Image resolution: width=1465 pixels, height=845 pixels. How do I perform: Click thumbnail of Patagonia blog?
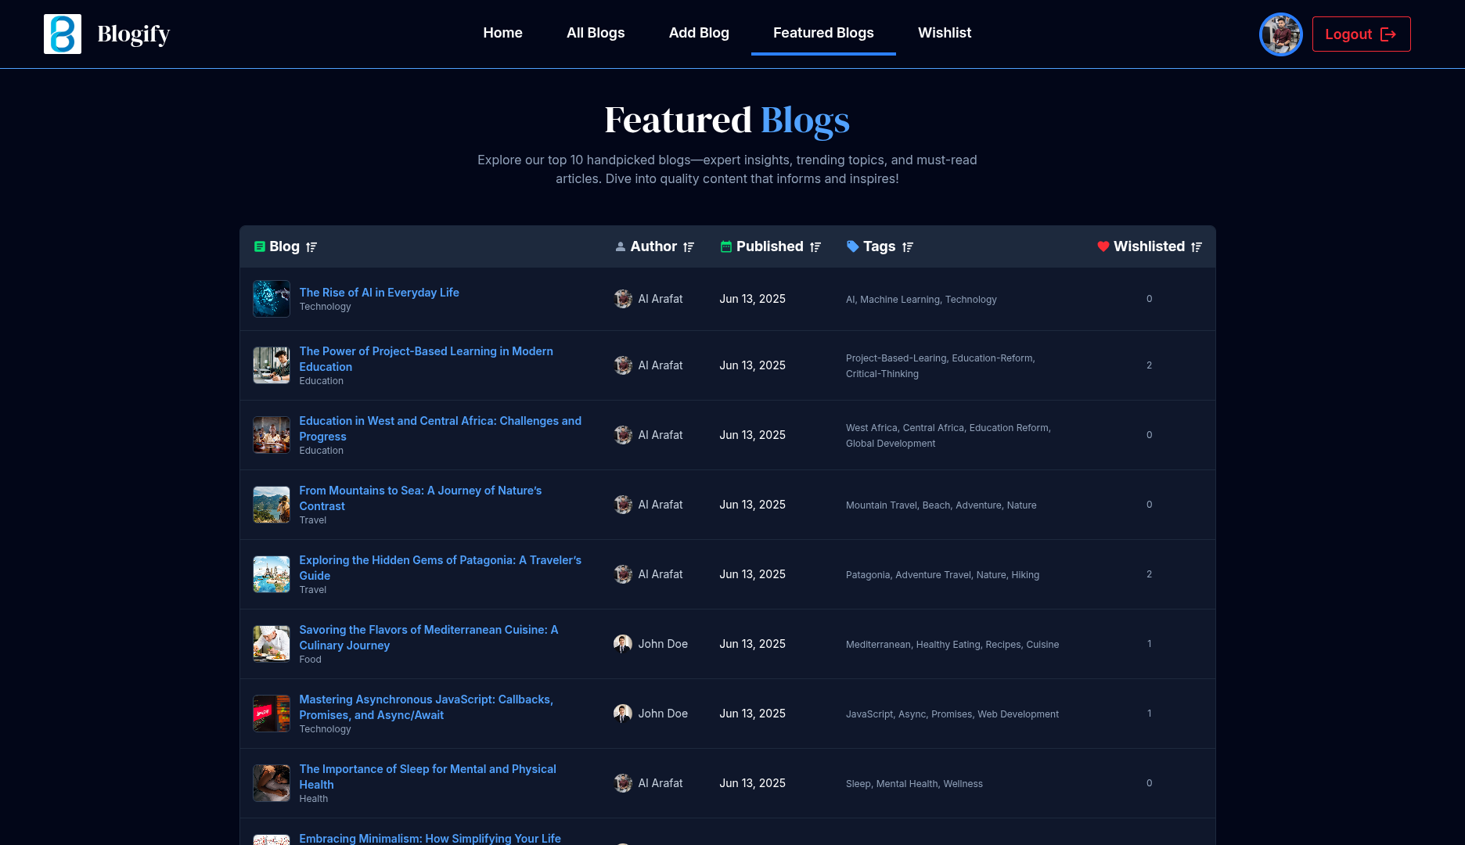coord(272,574)
